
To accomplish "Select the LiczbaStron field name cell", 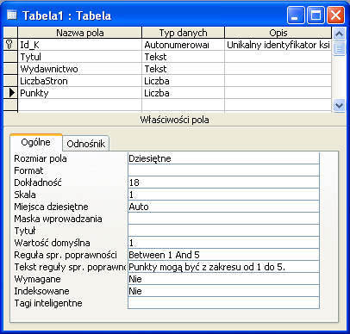I will [x=80, y=81].
